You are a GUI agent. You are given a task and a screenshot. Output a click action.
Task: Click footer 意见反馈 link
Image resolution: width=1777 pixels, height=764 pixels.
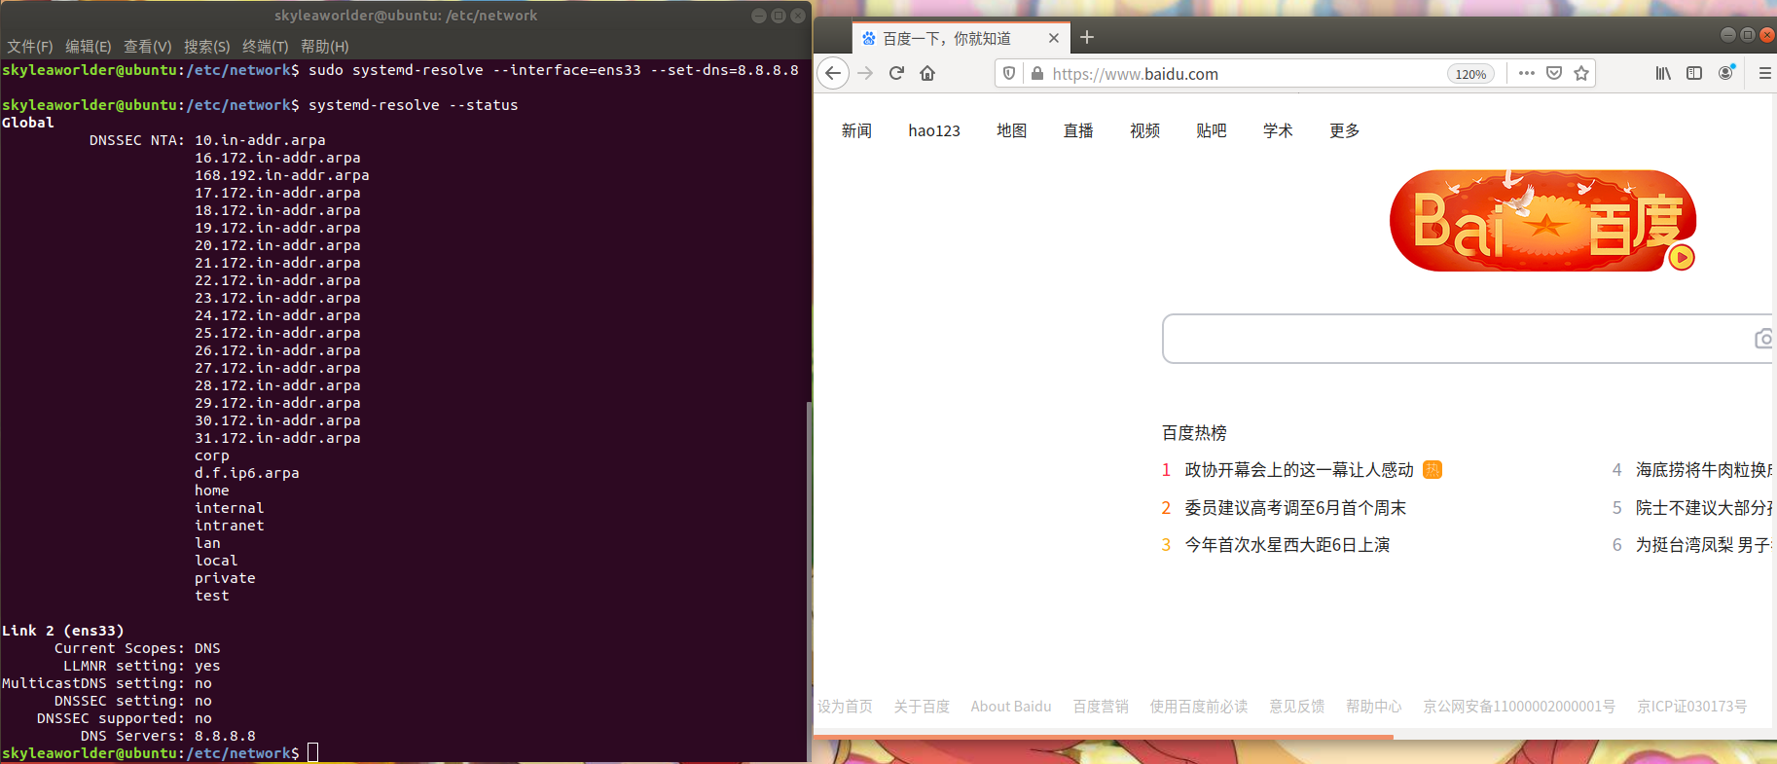(1297, 707)
